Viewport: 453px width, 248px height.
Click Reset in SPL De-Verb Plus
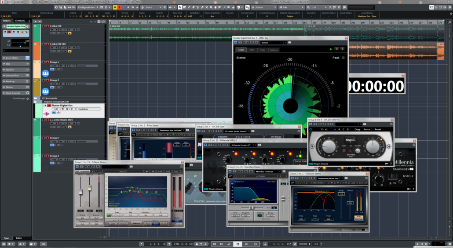[x=378, y=129]
